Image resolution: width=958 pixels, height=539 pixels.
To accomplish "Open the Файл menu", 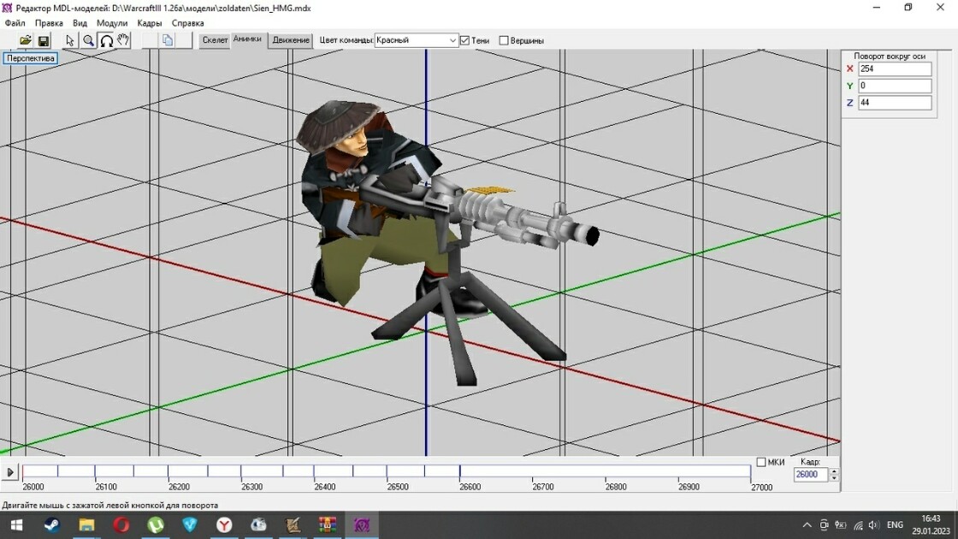I will point(15,23).
